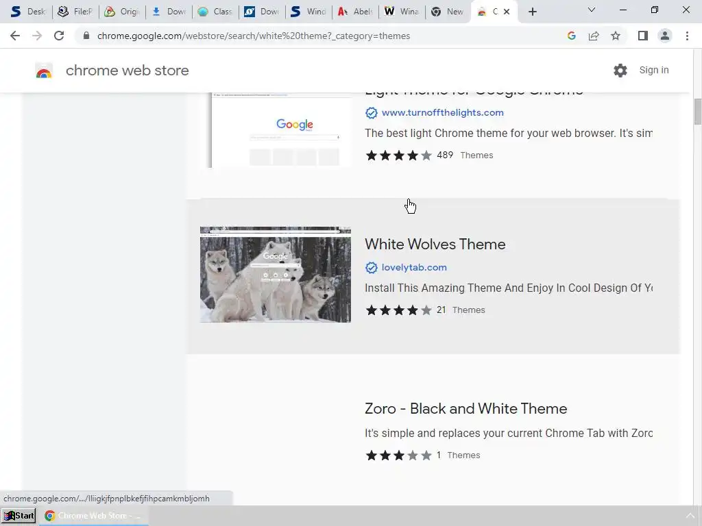The width and height of the screenshot is (702, 526).
Task: Open Chrome three-dot menu
Action: point(687,36)
